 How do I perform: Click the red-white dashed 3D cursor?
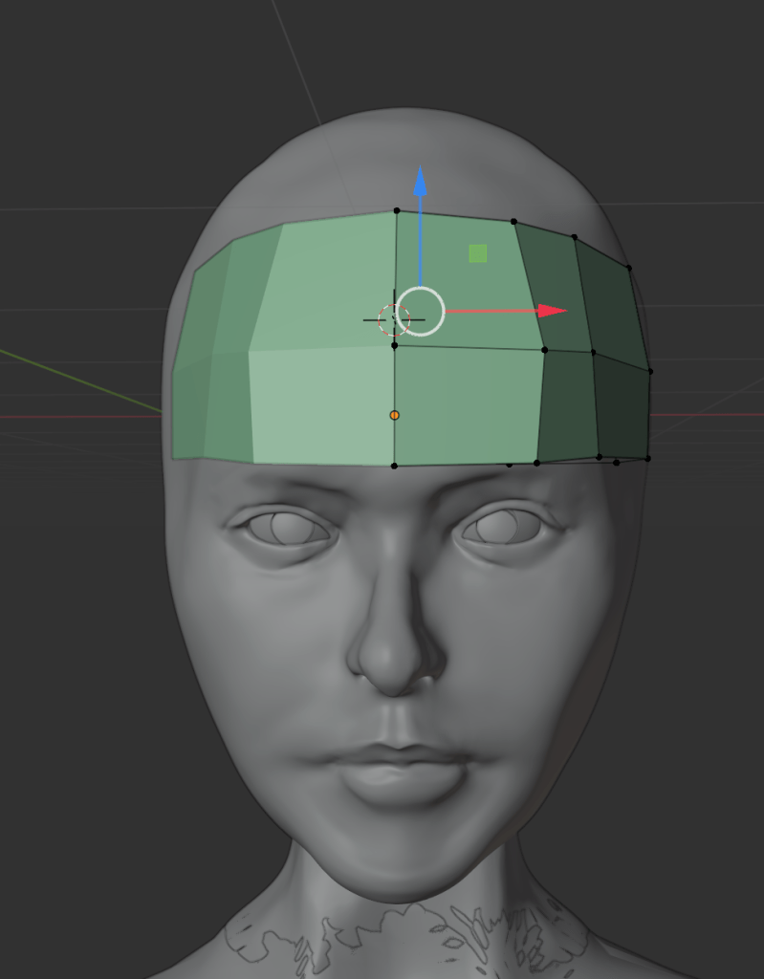pyautogui.click(x=393, y=319)
